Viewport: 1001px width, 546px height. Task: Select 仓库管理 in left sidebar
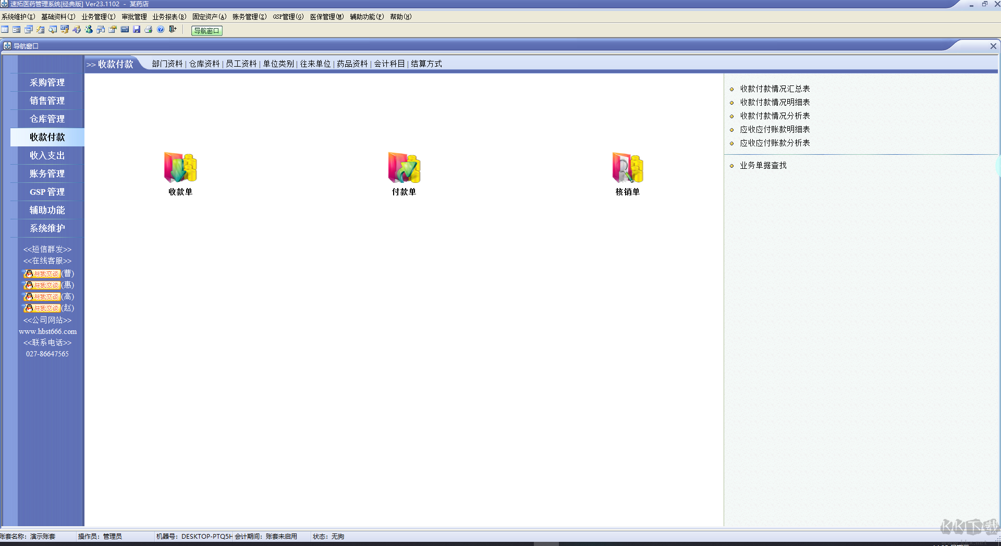pyautogui.click(x=47, y=119)
